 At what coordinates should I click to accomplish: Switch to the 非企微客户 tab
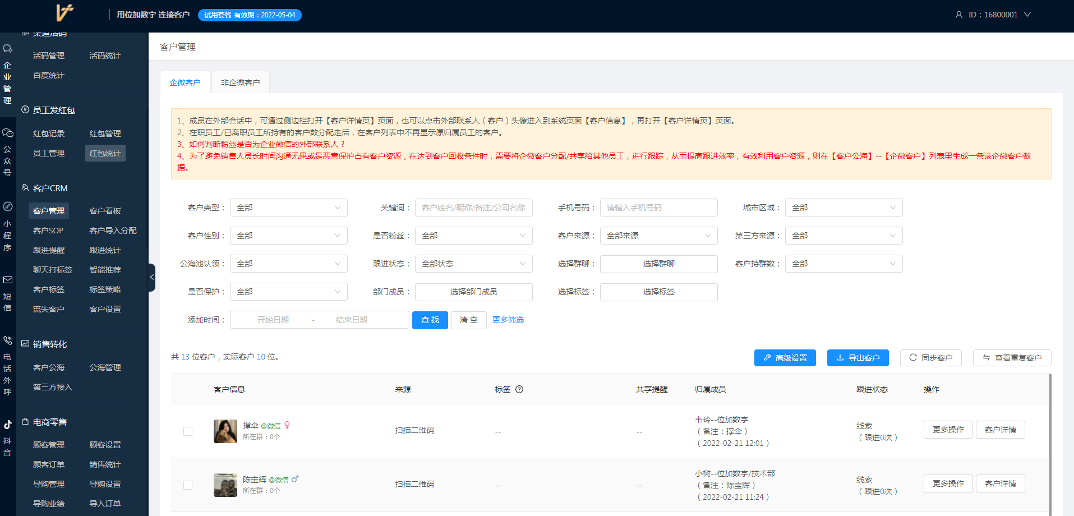(x=241, y=82)
